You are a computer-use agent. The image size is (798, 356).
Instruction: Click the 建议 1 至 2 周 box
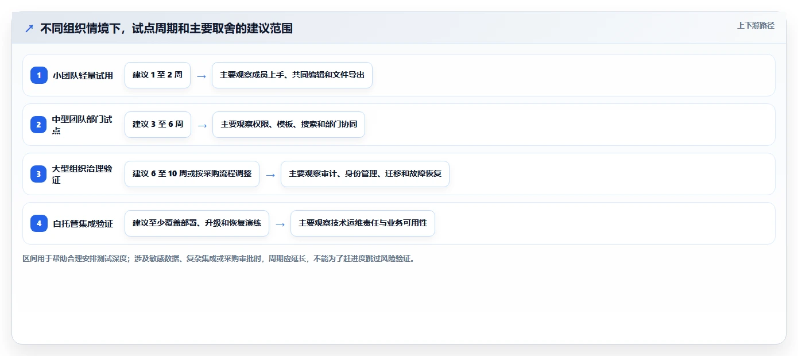[x=157, y=75]
